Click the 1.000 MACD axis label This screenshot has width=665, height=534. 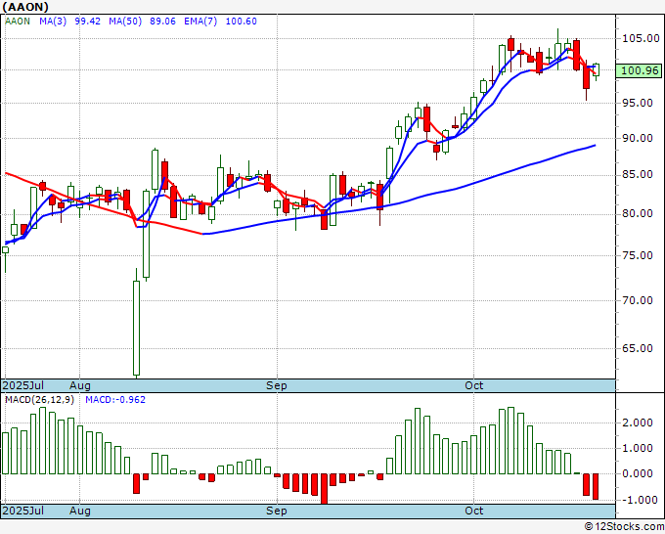pos(637,448)
